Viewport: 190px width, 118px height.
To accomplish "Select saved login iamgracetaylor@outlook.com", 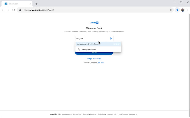I will (98, 44).
